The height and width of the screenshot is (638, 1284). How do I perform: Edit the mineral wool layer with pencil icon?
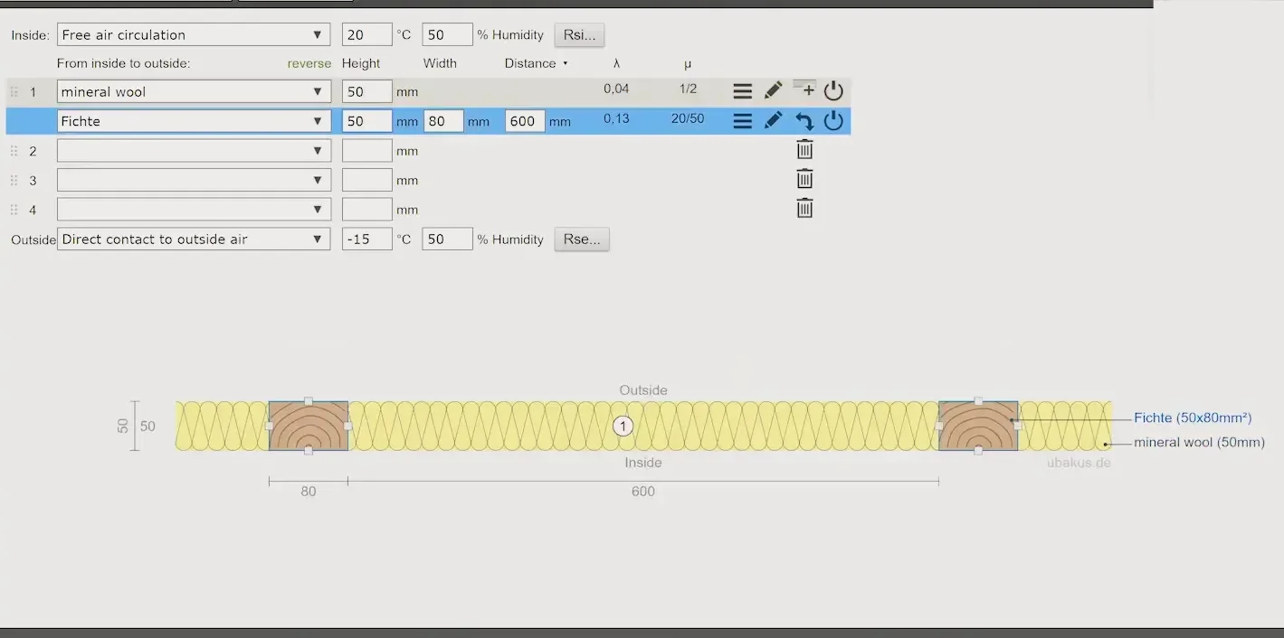pyautogui.click(x=773, y=91)
